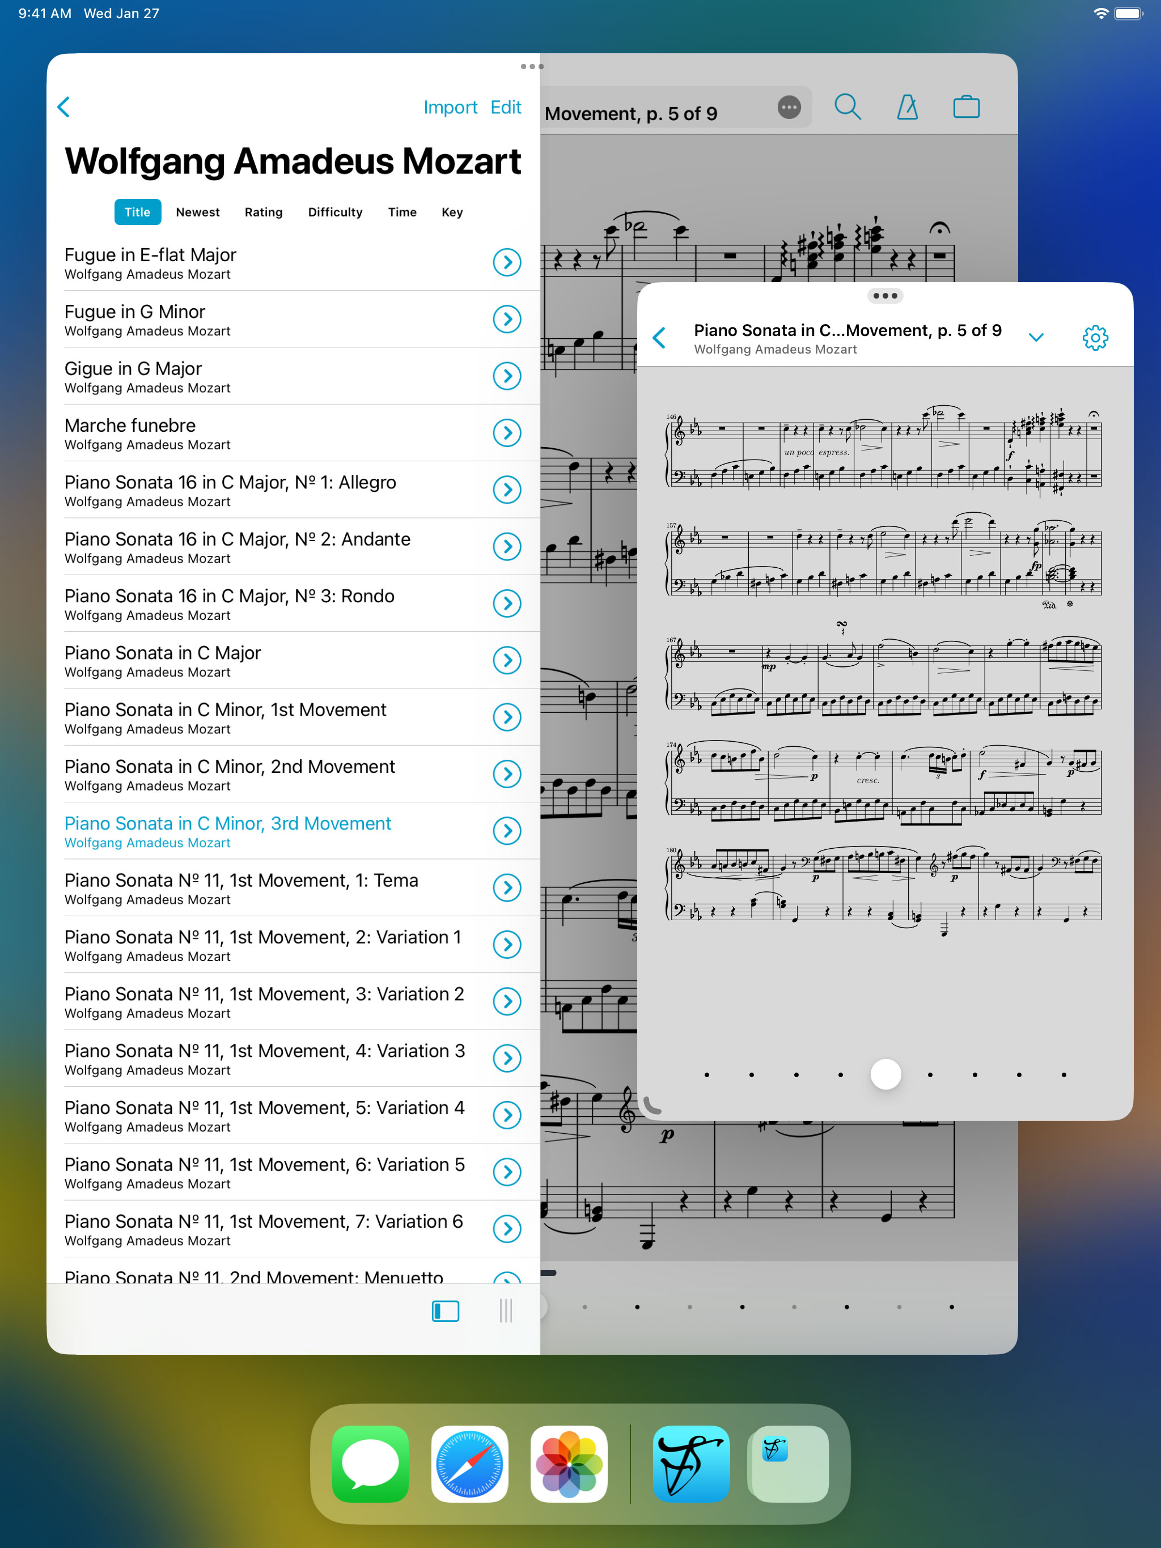Go back from the Mozart list

pyautogui.click(x=63, y=107)
